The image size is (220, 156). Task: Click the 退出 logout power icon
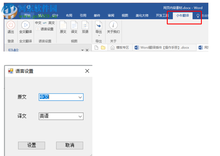pyautogui.click(x=11, y=25)
